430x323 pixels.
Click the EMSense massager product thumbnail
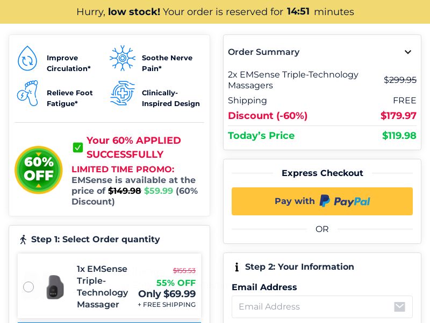[x=54, y=287]
